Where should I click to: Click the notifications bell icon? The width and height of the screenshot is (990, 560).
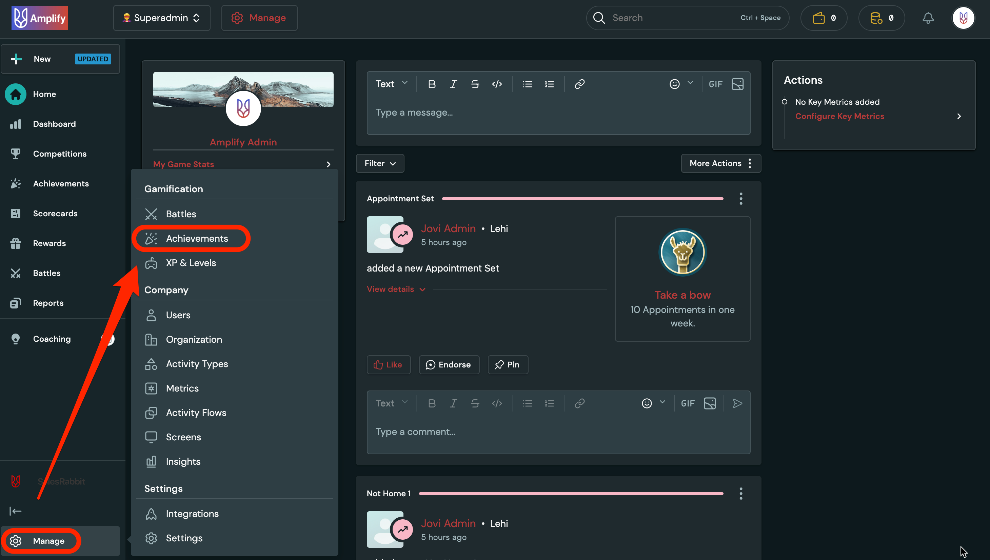pyautogui.click(x=928, y=18)
